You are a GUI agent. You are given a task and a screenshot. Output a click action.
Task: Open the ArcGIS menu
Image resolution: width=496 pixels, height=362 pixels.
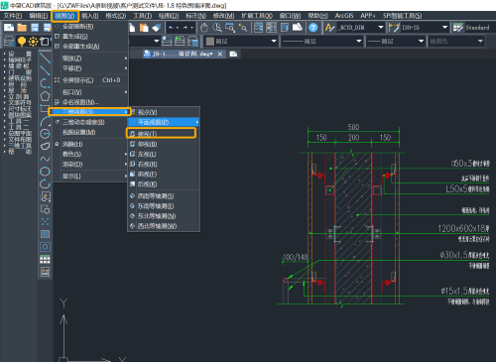pyautogui.click(x=344, y=16)
